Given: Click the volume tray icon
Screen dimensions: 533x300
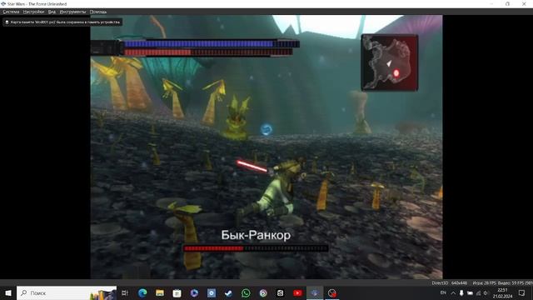Looking at the screenshot, I should coord(486,292).
